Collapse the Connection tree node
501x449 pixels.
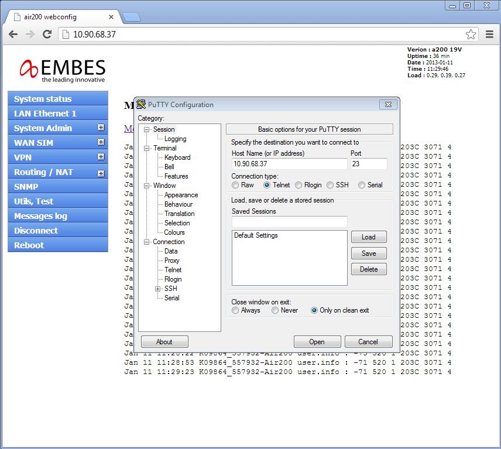coord(147,242)
